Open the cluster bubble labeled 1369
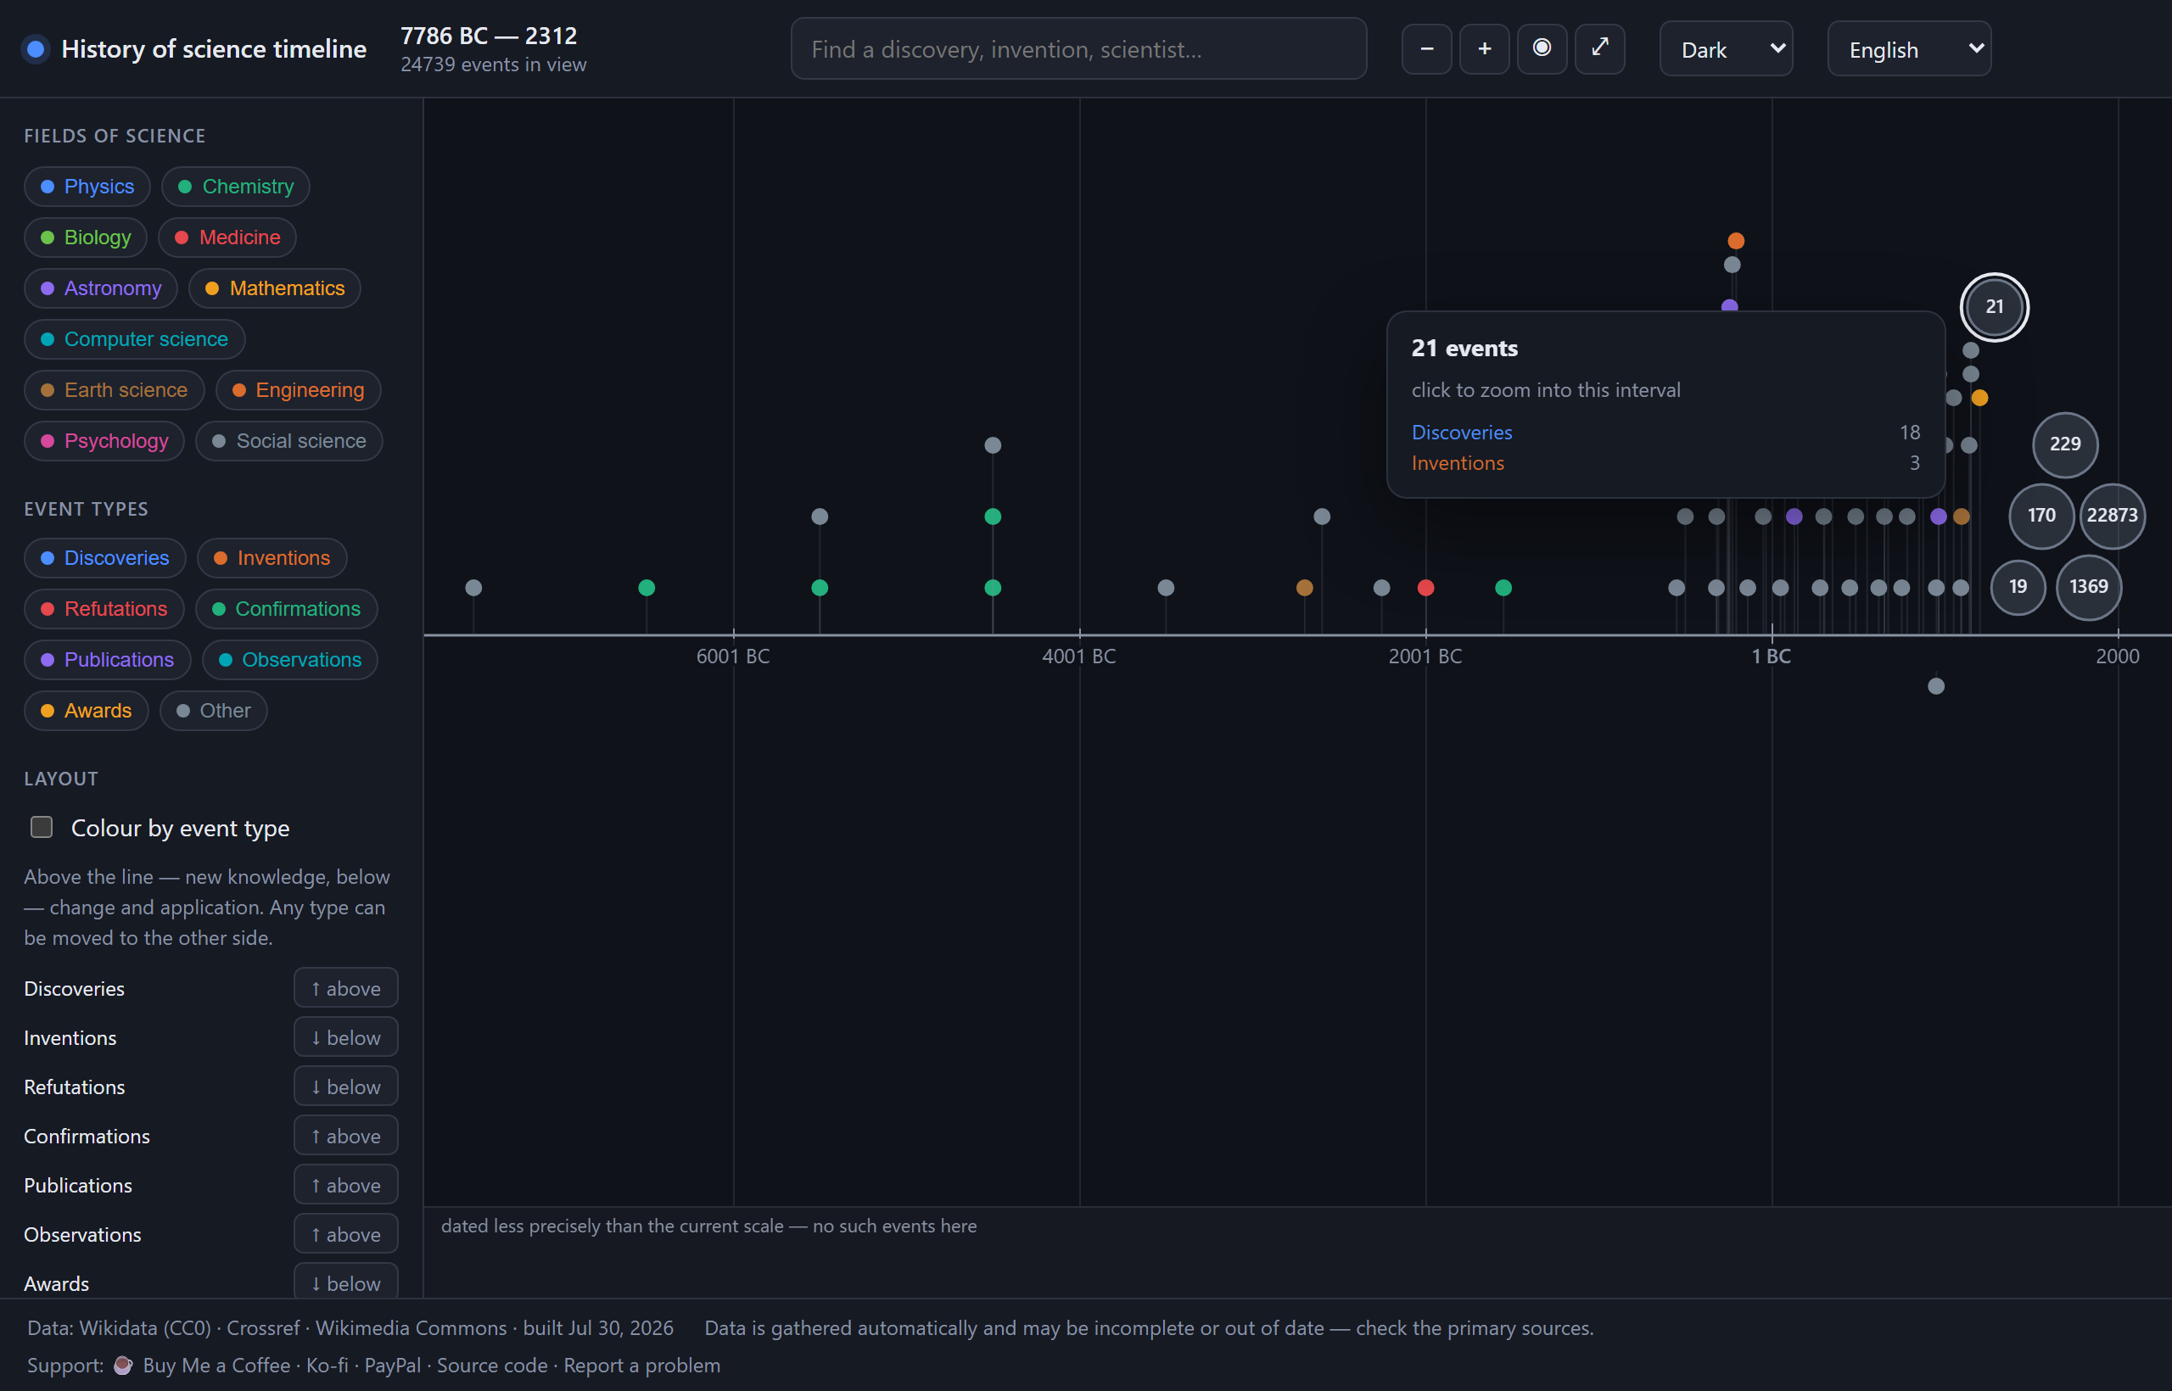 coord(2089,587)
